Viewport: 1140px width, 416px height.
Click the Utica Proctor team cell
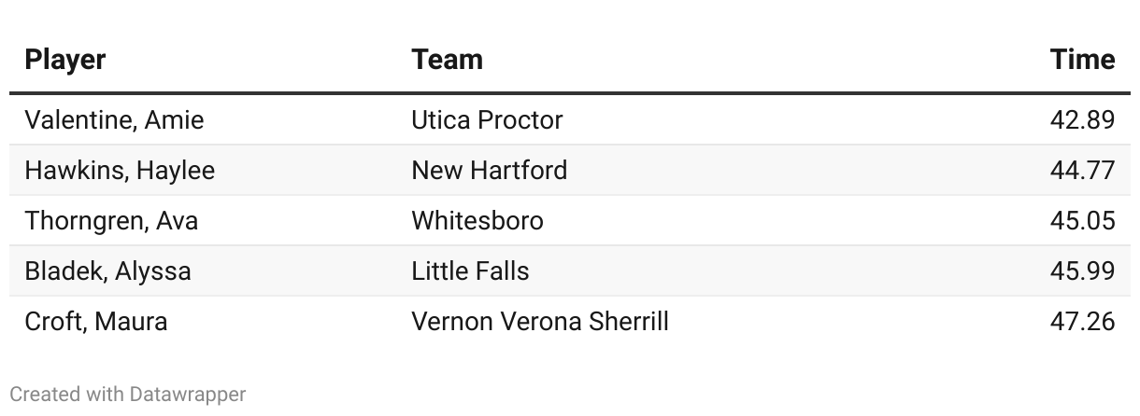pos(487,120)
